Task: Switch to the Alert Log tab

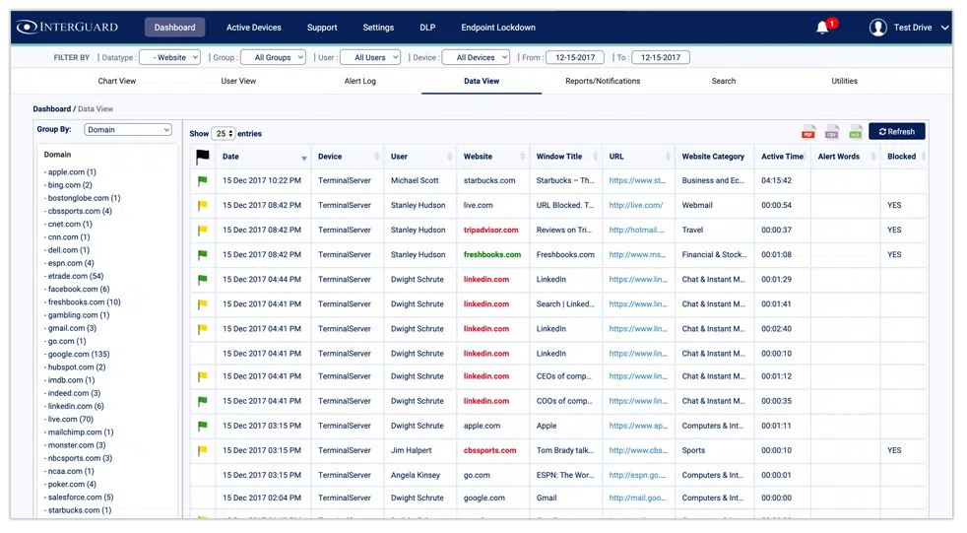Action: click(360, 81)
